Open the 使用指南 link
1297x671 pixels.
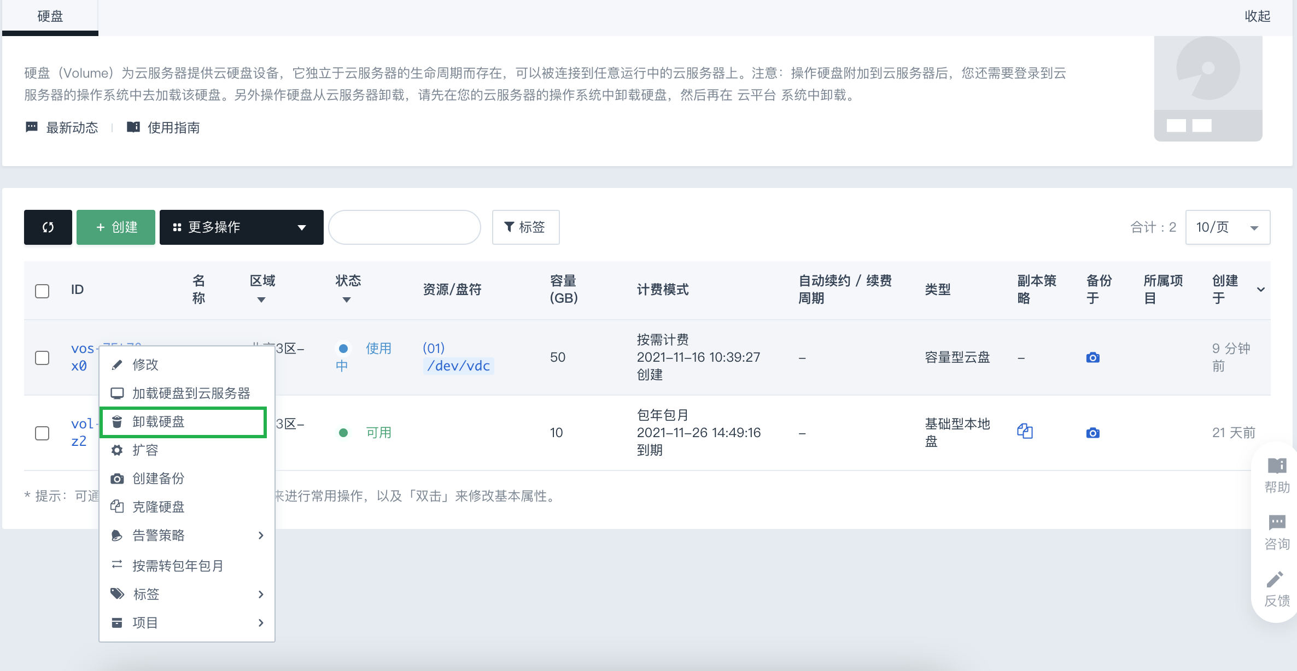click(x=173, y=128)
